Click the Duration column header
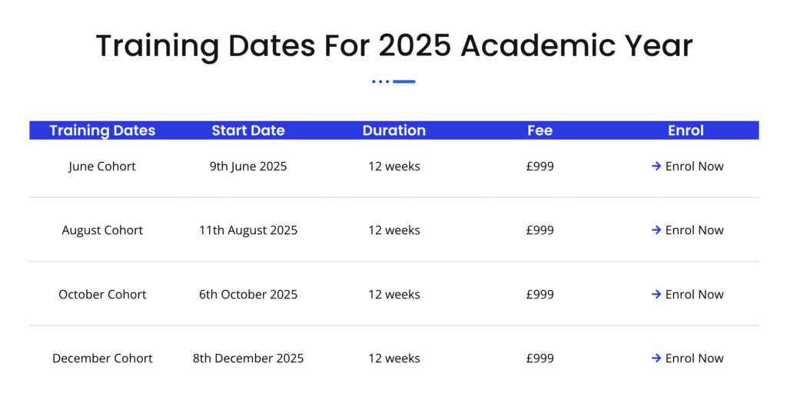The image size is (787, 406). click(394, 130)
